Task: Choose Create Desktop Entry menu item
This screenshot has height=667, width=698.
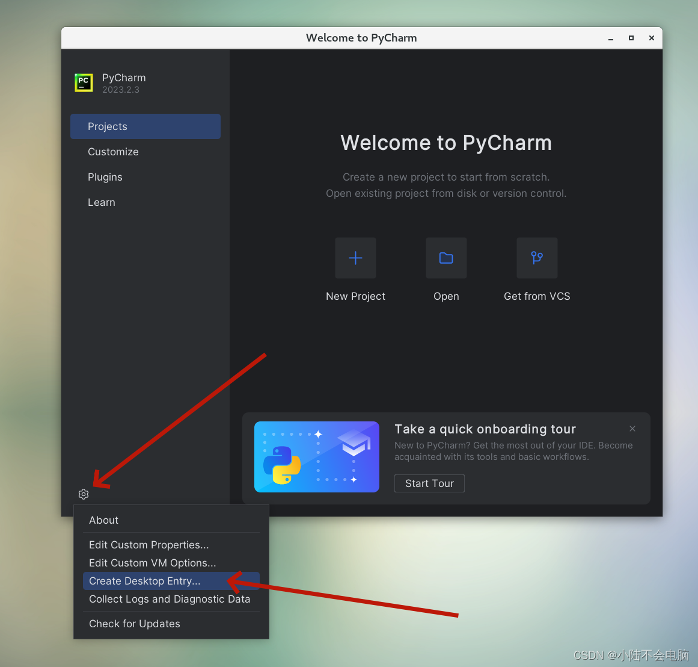Action: click(171, 581)
